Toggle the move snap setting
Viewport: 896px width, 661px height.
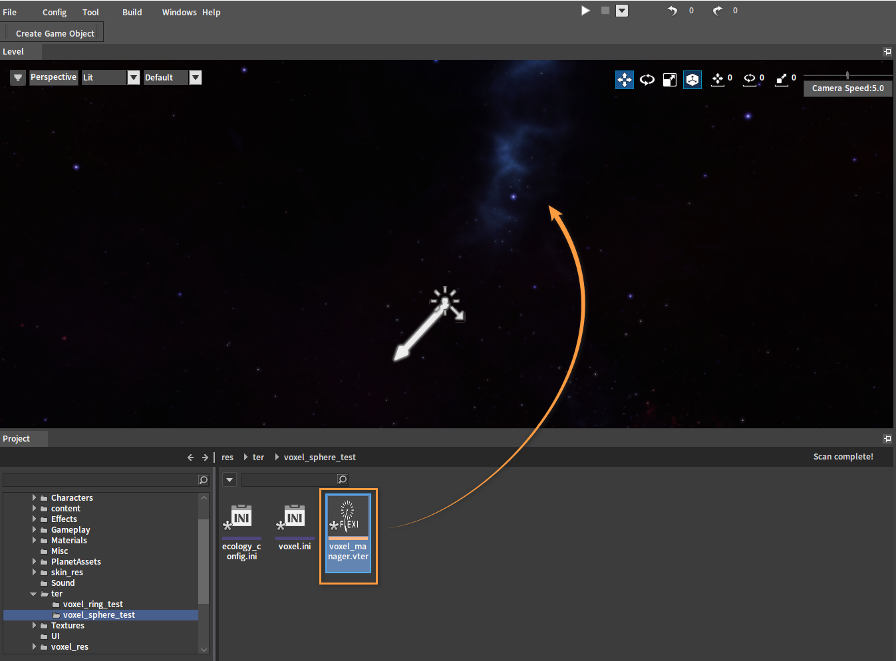(718, 79)
